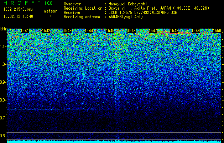Click the Receiving Location field label
This screenshot has width=224, height=143.
pyautogui.click(x=83, y=8)
